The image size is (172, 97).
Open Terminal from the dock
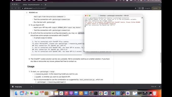coord(96,93)
